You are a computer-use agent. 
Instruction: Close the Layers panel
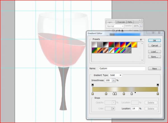[142, 20]
